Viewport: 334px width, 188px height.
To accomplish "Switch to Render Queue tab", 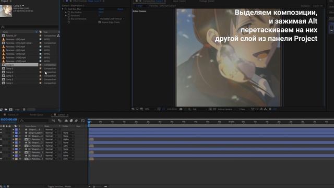I will (x=37, y=115).
